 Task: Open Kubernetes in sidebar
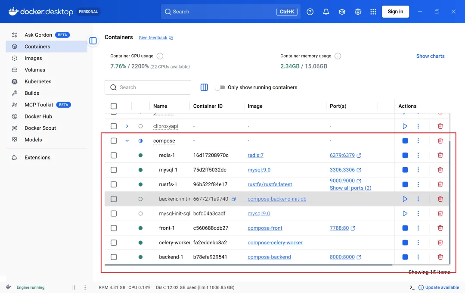click(x=46, y=81)
